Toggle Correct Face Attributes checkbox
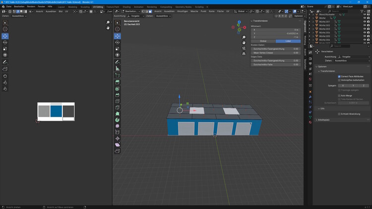Screen dimensions: 372x209 click(x=339, y=76)
